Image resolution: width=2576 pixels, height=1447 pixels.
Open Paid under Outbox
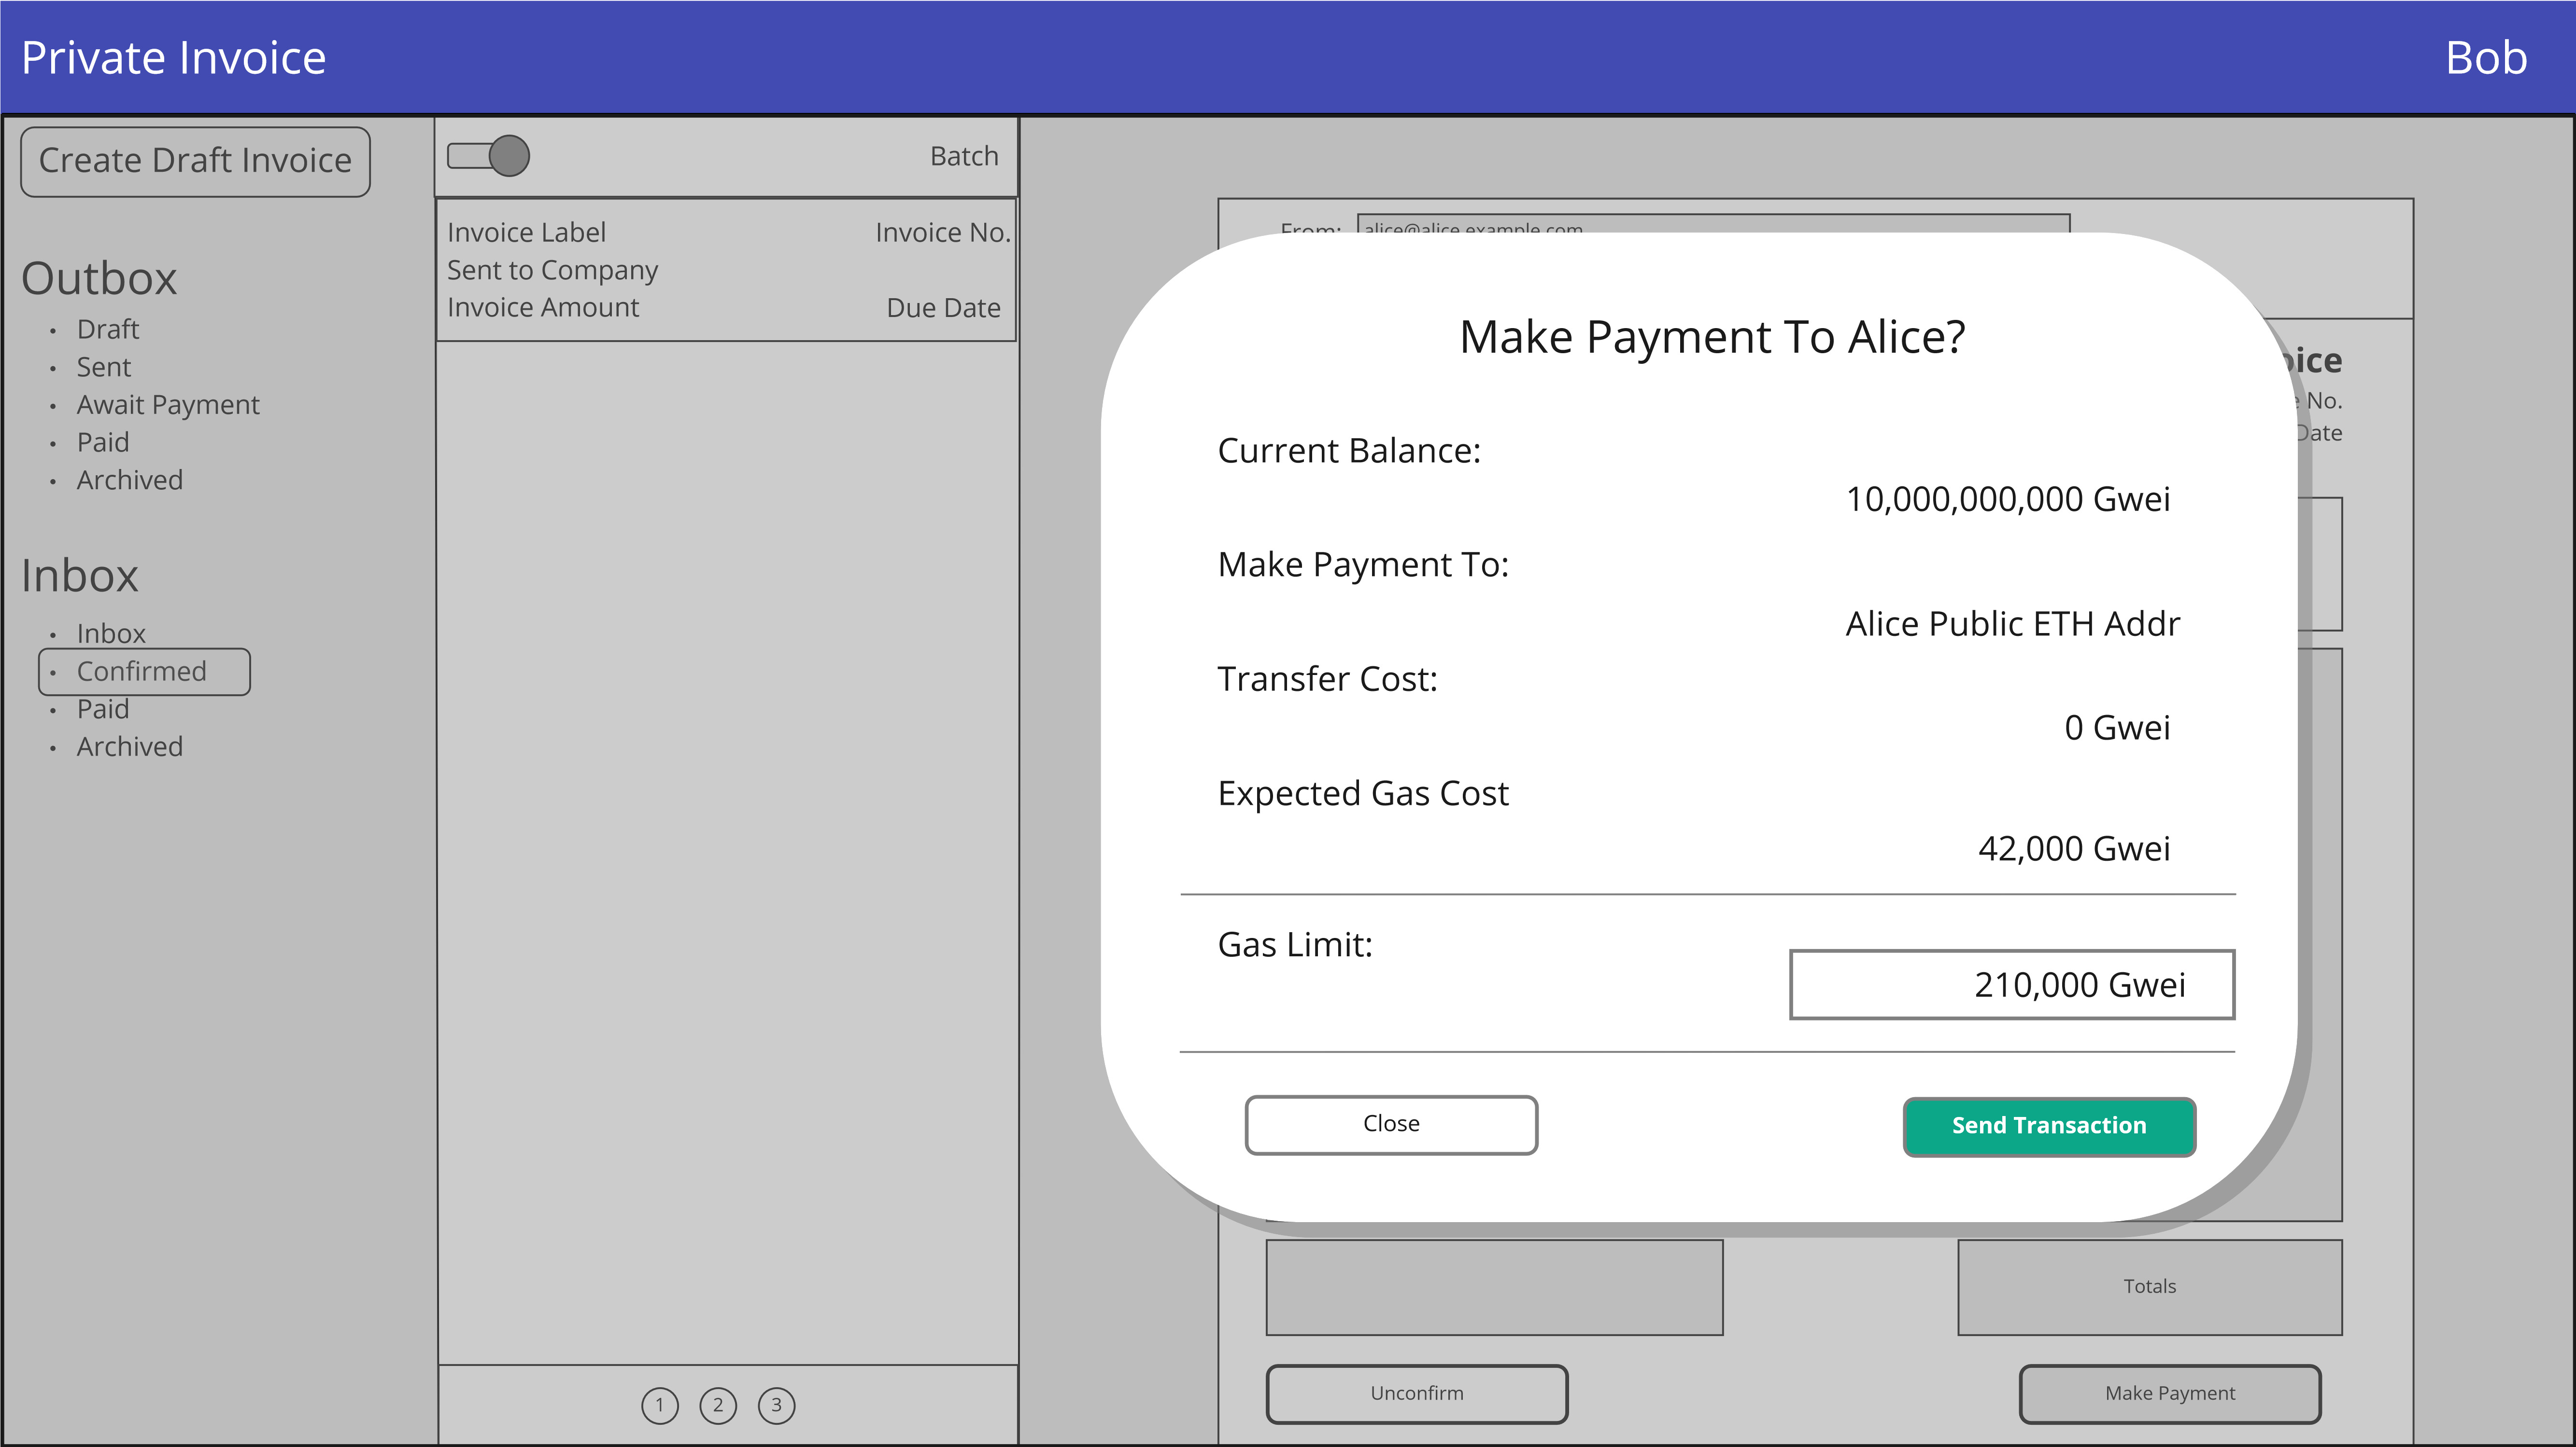(103, 441)
